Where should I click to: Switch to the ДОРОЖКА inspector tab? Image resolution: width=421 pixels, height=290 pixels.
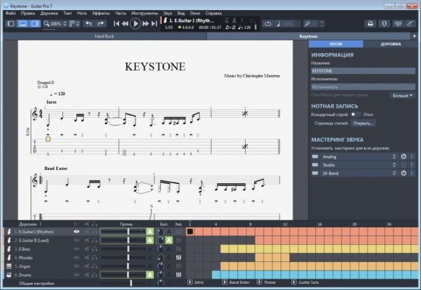tap(391, 44)
